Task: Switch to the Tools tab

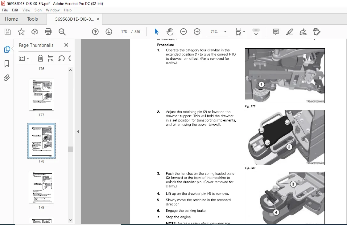Action: click(x=32, y=19)
